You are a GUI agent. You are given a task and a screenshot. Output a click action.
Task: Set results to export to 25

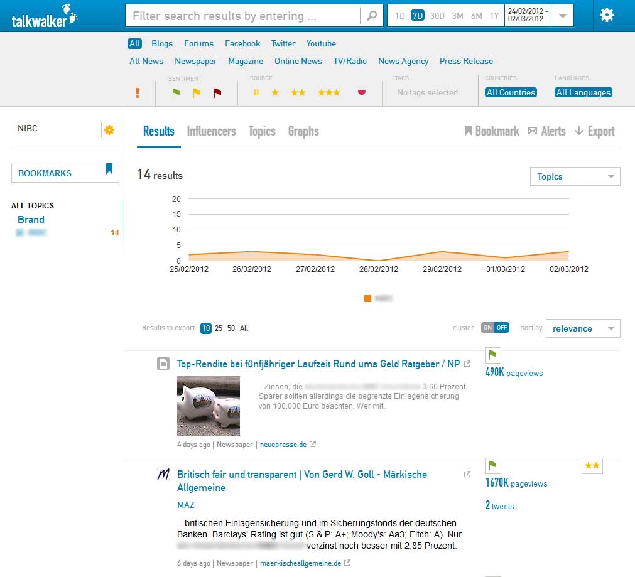[x=219, y=328]
